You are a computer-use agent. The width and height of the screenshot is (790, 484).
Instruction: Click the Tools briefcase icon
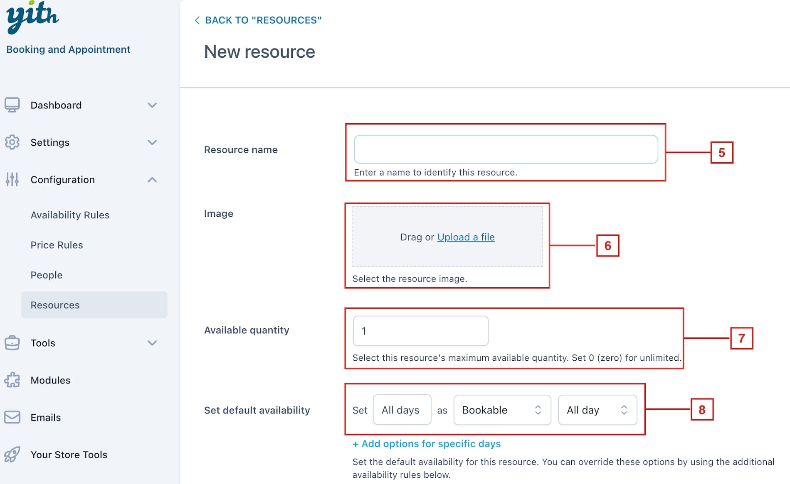pyautogui.click(x=12, y=343)
